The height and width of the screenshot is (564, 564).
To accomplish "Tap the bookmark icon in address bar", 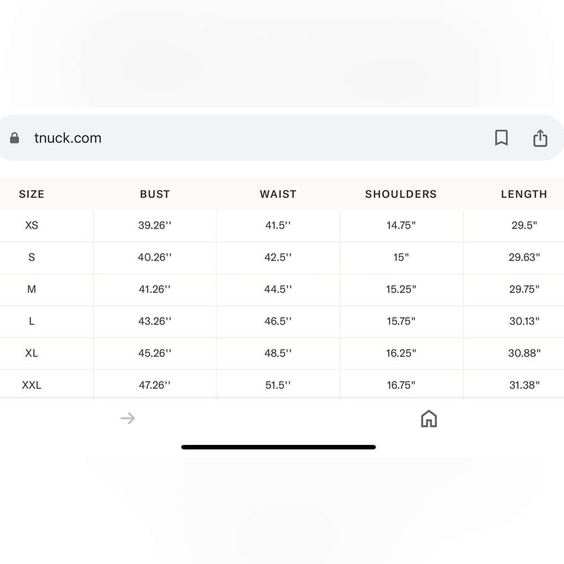I will click(x=501, y=138).
